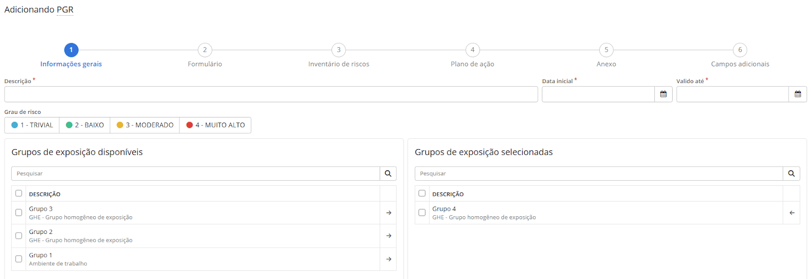The image size is (811, 279).
Task: Open the Anexo step
Action: point(606,64)
